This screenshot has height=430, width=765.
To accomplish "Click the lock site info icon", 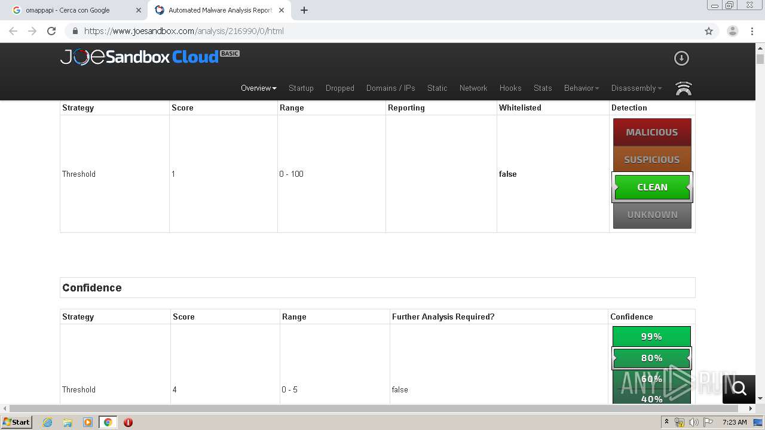I will [x=75, y=31].
